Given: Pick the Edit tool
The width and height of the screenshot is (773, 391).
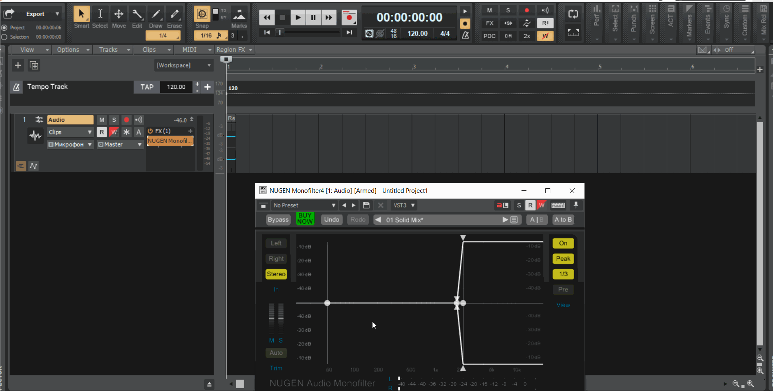Looking at the screenshot, I should 137,14.
